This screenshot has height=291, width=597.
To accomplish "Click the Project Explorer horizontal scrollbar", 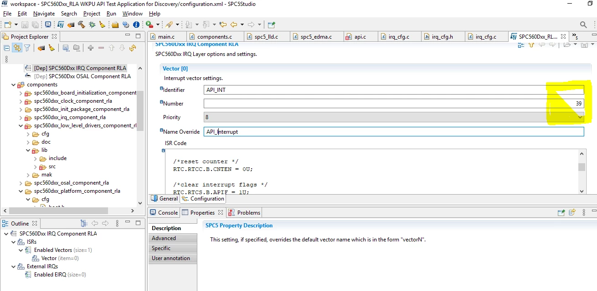I will pyautogui.click(x=58, y=211).
